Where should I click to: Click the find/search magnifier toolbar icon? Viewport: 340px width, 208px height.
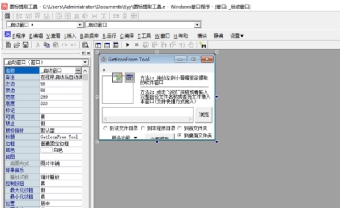coord(85,45)
